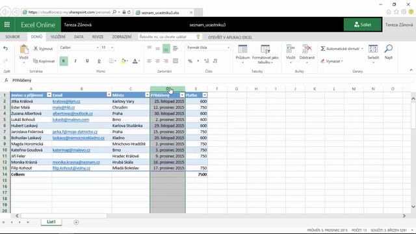Open the SOUBOR tab
Viewport: 416px width, 234px height.
[x=12, y=37]
